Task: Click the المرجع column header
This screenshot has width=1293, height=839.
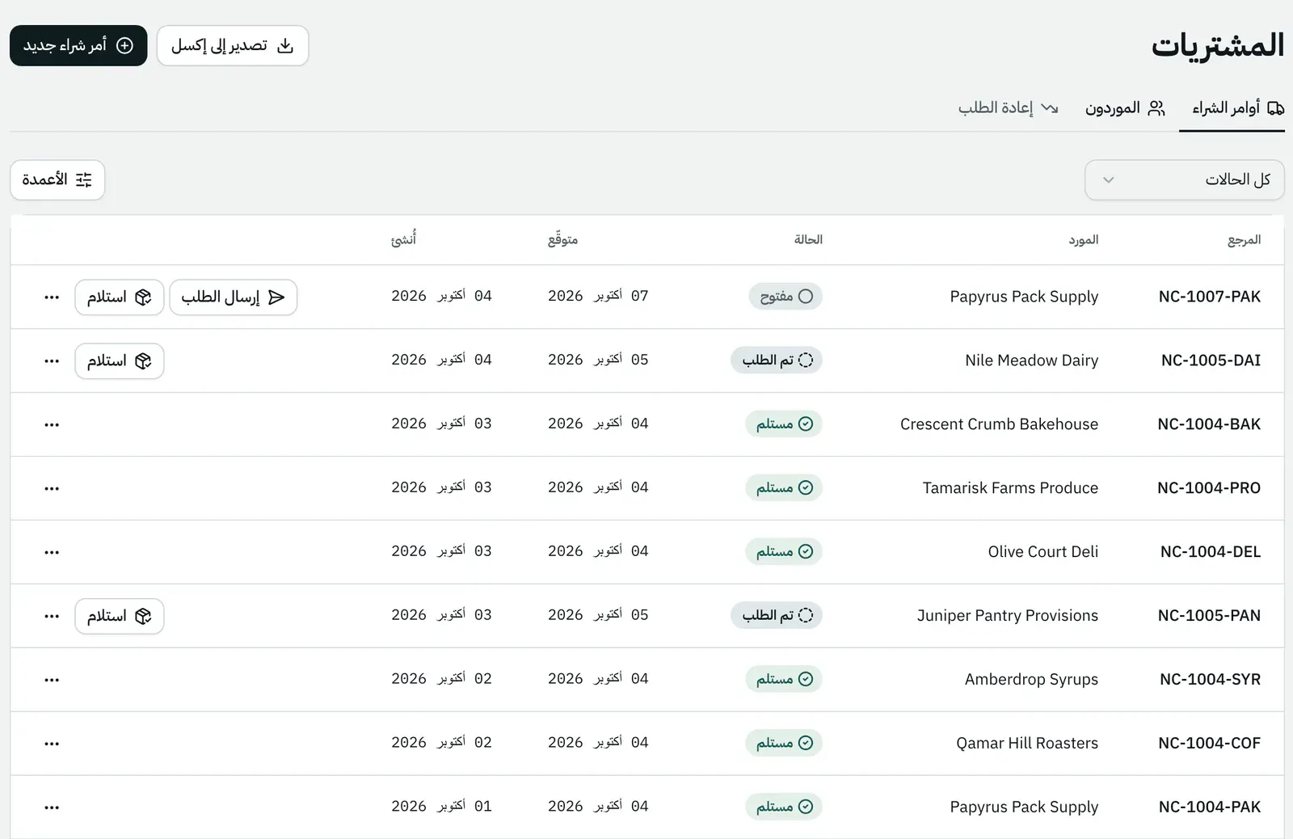Action: [x=1244, y=240]
